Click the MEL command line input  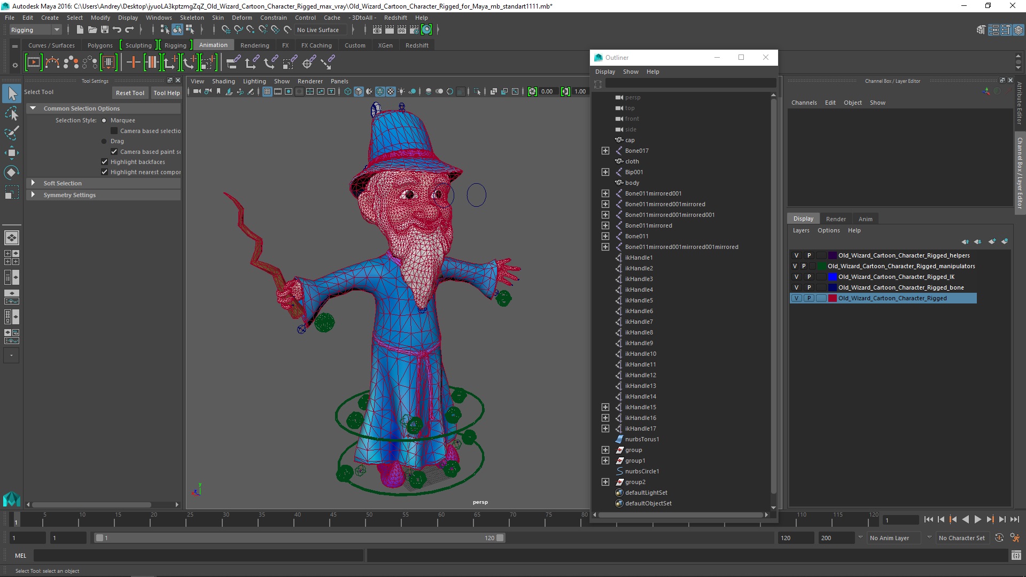pyautogui.click(x=198, y=556)
